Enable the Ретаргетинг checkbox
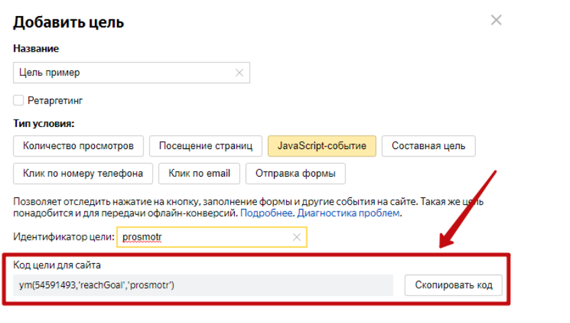570x323 pixels. pyautogui.click(x=18, y=100)
